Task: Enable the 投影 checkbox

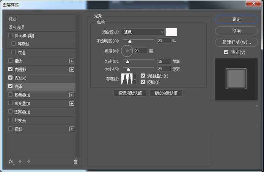Action: click(11, 129)
